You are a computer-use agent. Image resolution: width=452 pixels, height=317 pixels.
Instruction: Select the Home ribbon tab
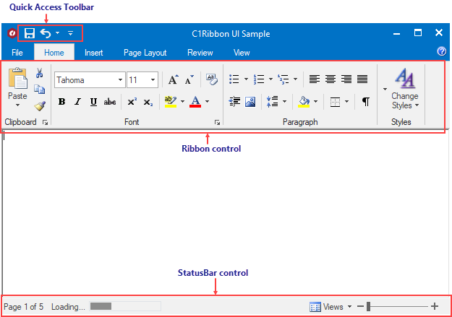tap(54, 53)
